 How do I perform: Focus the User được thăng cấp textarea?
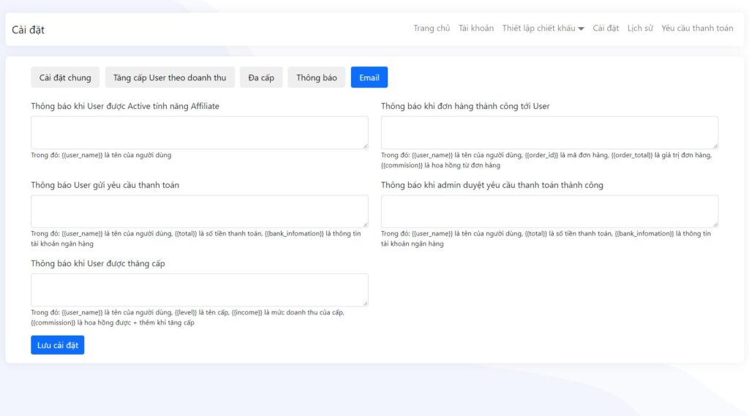pos(199,290)
